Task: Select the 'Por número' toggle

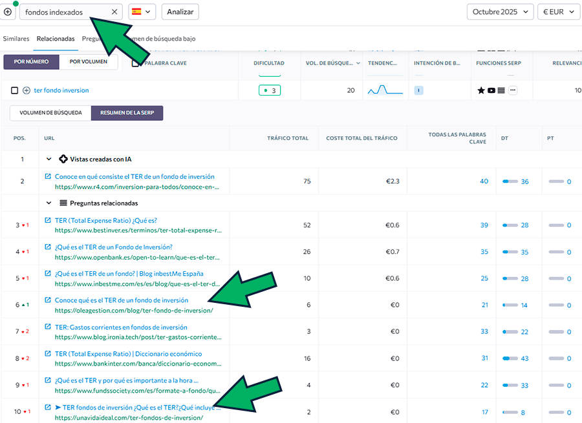Action: coord(31,62)
